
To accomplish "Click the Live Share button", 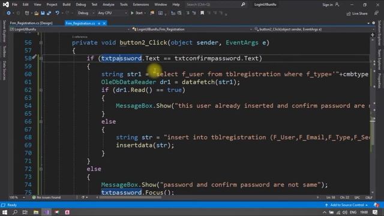I will (x=357, y=13).
